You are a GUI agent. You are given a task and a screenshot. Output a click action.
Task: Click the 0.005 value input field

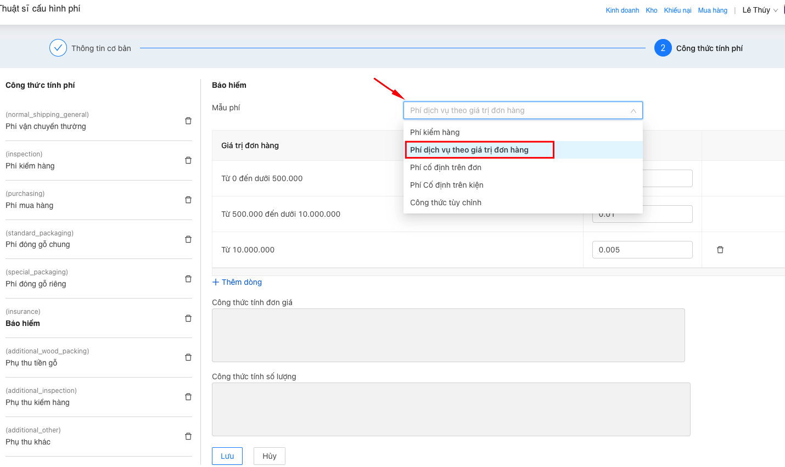[642, 250]
